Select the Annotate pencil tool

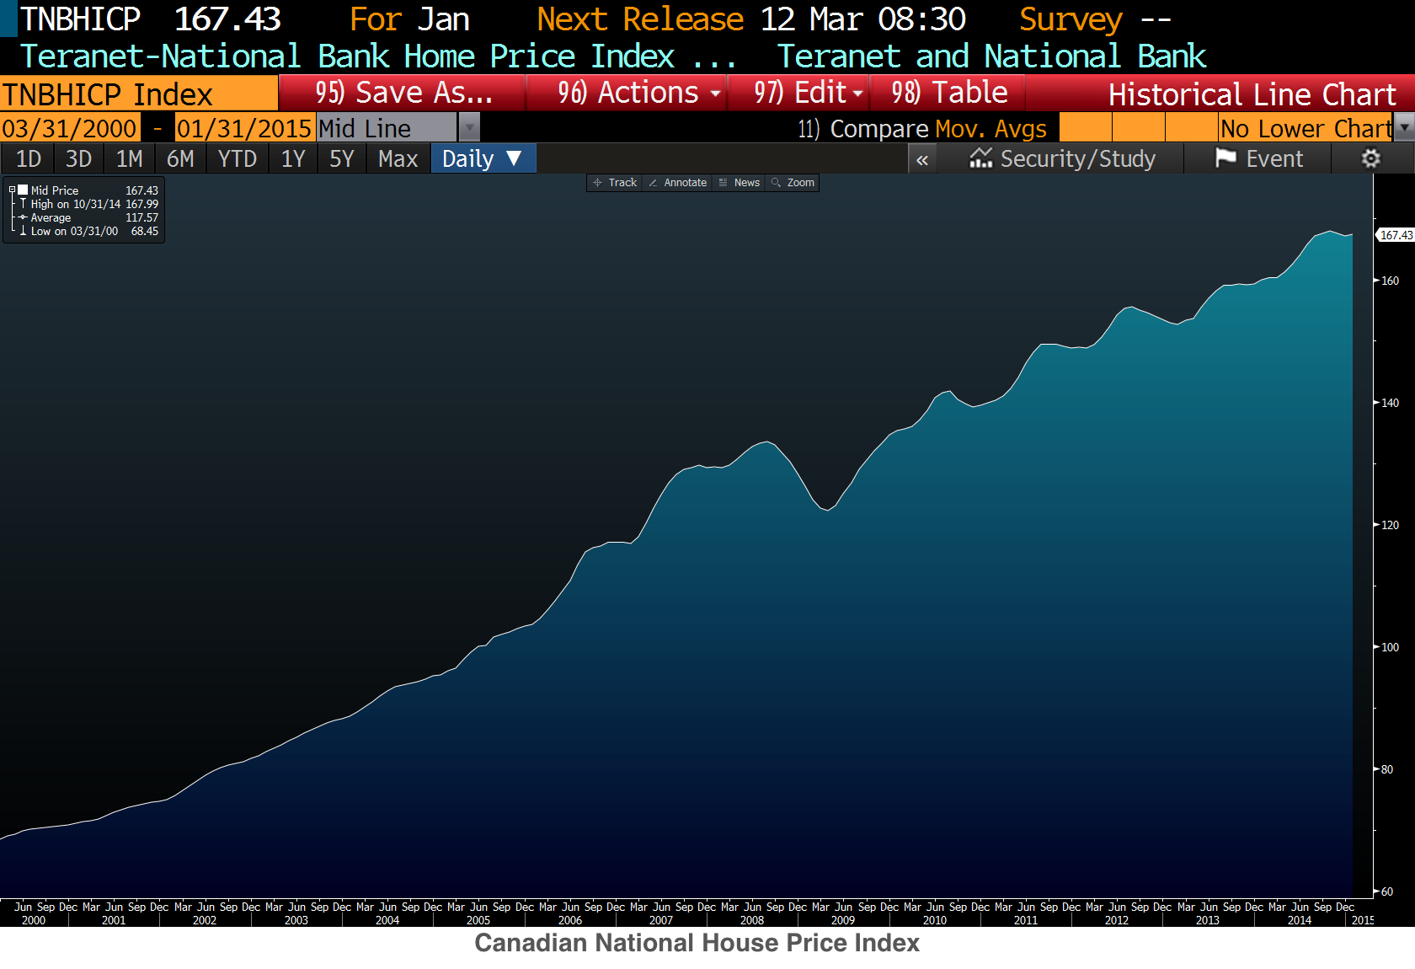click(x=677, y=183)
